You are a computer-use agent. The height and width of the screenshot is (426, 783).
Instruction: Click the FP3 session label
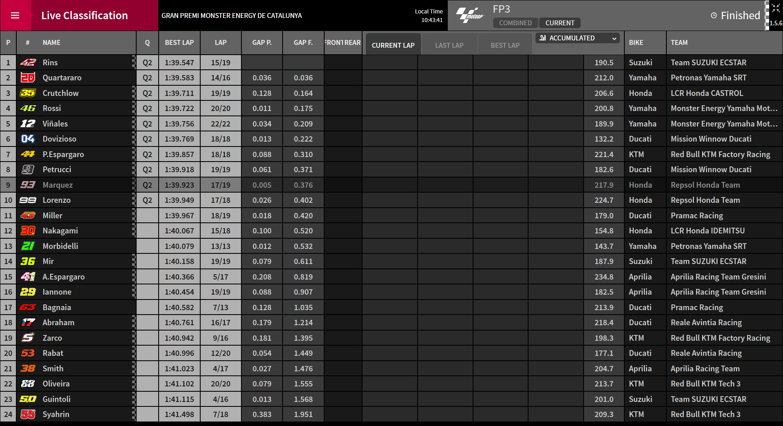[x=502, y=9]
